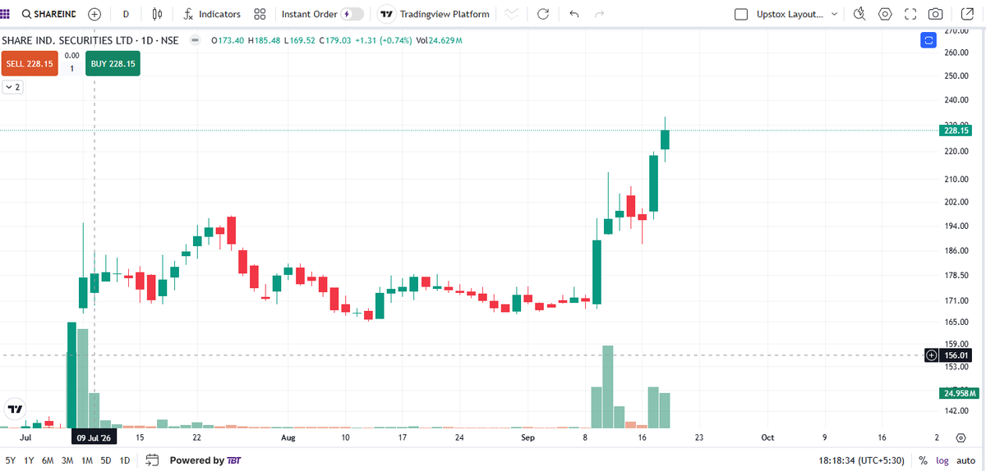
Task: Open symbol search for SHAREIND
Action: click(48, 14)
